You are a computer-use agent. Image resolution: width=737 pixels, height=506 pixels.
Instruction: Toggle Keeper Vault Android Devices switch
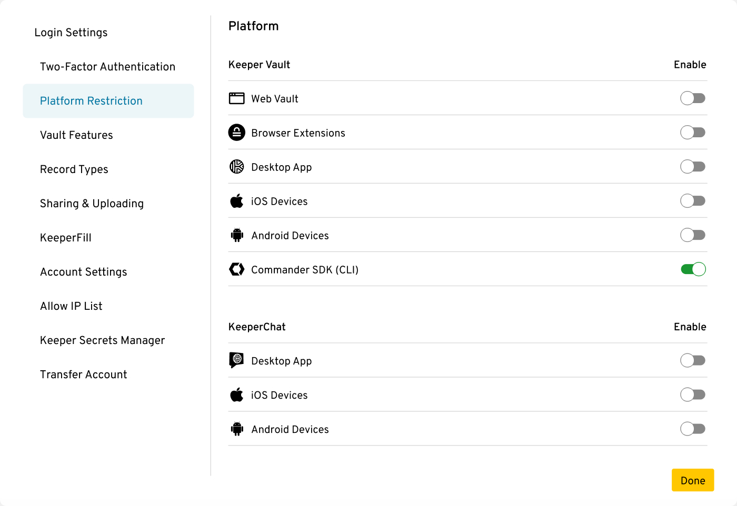pos(693,235)
